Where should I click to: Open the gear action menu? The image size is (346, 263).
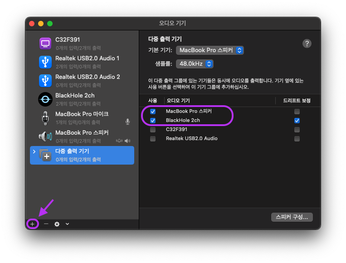(57, 224)
